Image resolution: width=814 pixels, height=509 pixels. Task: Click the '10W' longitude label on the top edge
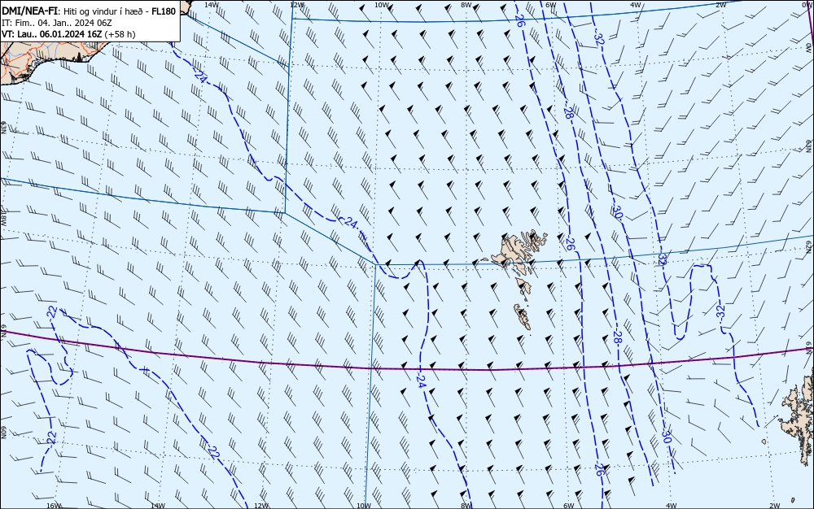click(382, 4)
